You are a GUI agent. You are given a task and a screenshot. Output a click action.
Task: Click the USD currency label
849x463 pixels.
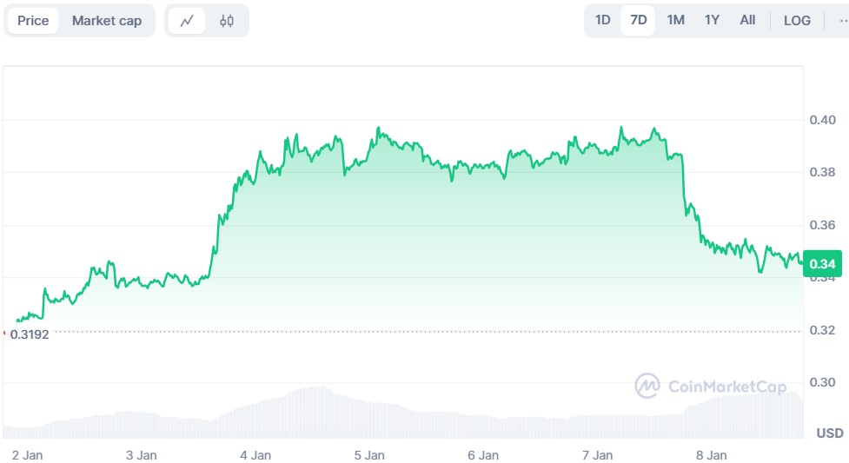[829, 433]
